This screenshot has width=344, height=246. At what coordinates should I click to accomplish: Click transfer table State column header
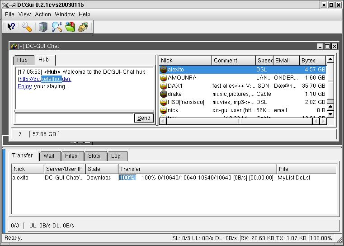[102, 169]
